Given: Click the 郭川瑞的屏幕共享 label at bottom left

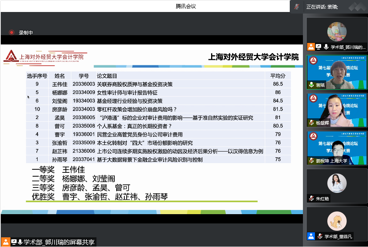Looking at the screenshot, I should tap(59, 242).
